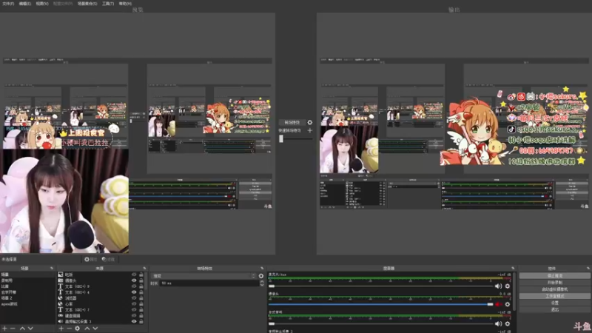The width and height of the screenshot is (592, 333).
Task: Open the 场景集合(S) menu
Action: tap(87, 4)
